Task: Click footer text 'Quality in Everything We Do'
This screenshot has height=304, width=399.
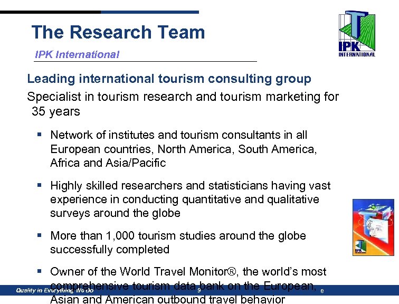Action: [55, 290]
